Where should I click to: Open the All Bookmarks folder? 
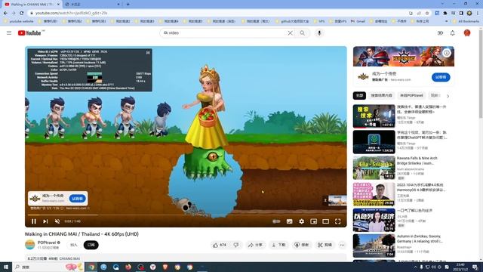click(x=466, y=21)
